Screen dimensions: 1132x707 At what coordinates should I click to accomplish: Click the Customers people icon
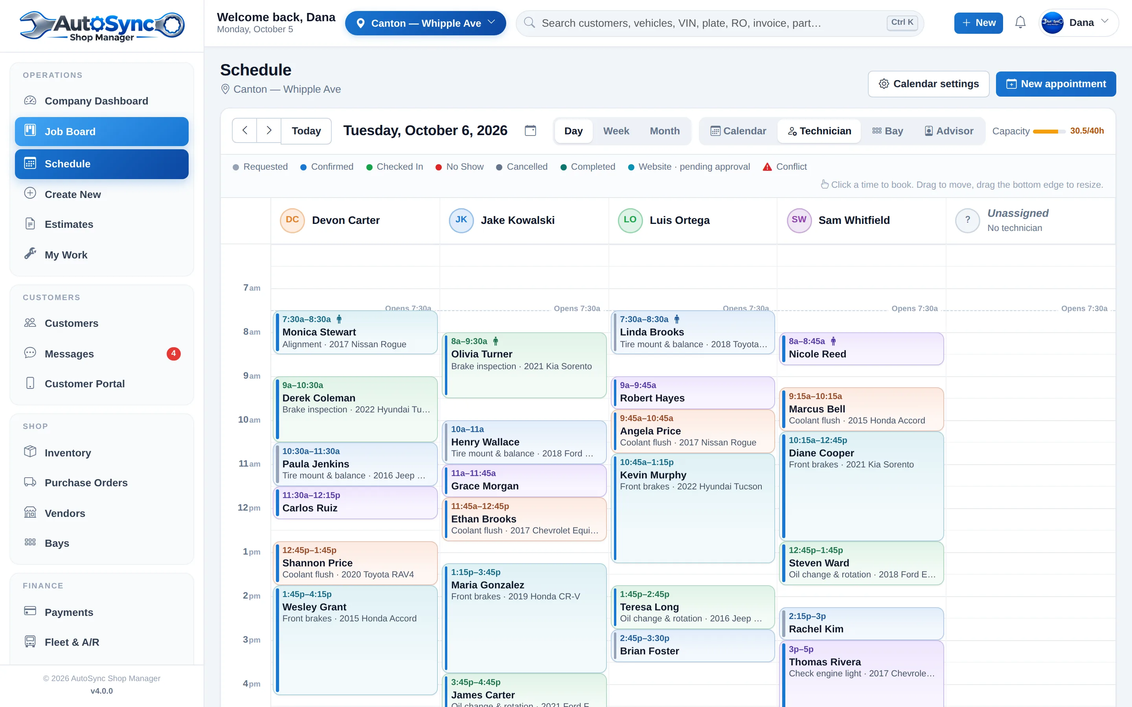pos(30,322)
